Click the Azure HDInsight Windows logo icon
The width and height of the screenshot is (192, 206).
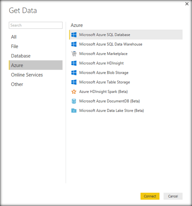tap(74, 63)
